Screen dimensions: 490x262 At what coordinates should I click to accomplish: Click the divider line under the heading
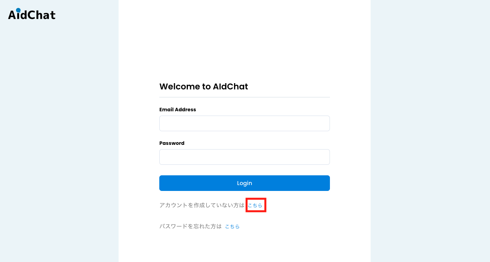tap(244, 96)
